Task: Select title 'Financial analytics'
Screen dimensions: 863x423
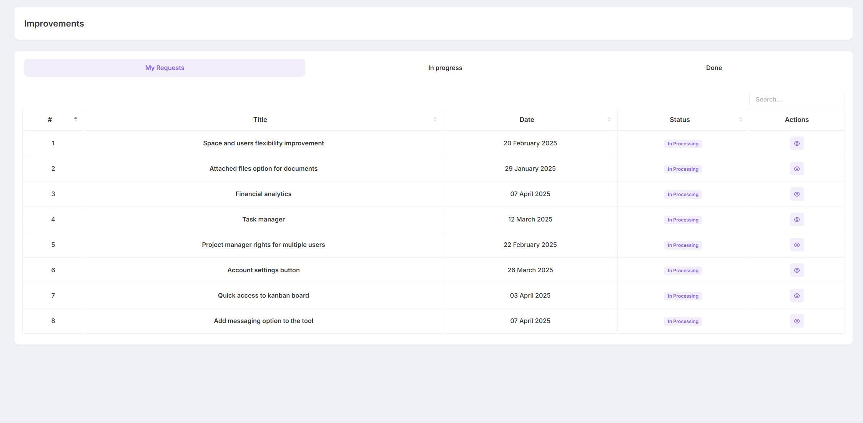Action: click(263, 194)
